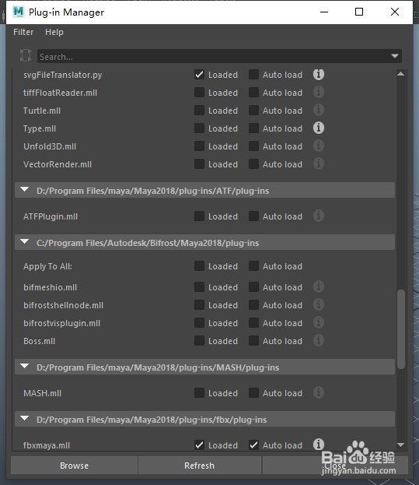
Task: Open info for Unfold3D.mll plug-in
Action: (319, 146)
